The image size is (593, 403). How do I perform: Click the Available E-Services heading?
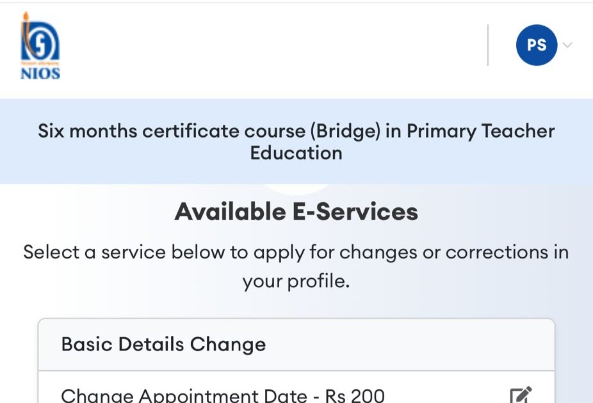point(296,212)
